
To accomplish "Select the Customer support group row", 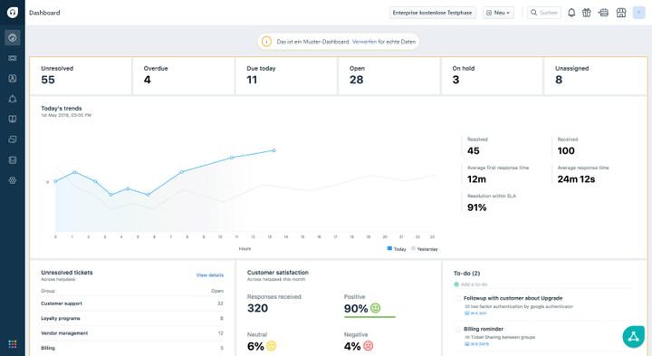I will 132,303.
